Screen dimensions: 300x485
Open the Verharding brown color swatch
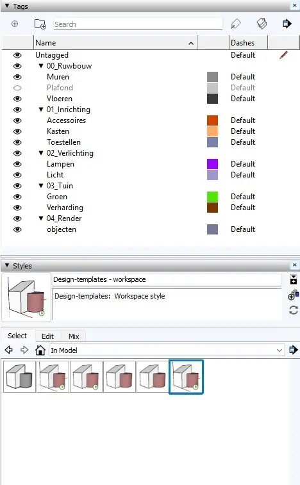[x=212, y=208]
